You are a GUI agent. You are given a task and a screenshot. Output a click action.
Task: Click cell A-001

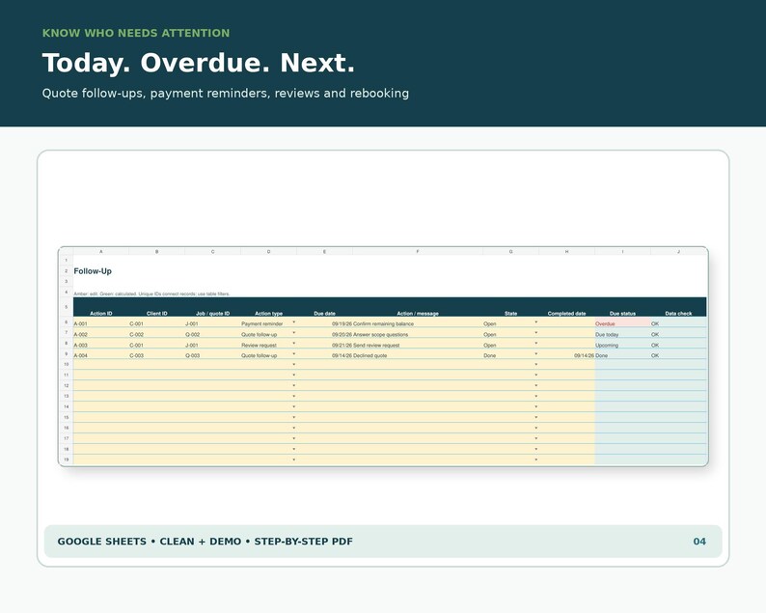101,323
